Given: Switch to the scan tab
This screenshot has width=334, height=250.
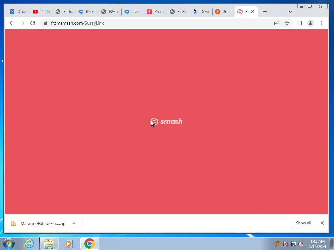Looking at the screenshot, I should pyautogui.click(x=132, y=12).
